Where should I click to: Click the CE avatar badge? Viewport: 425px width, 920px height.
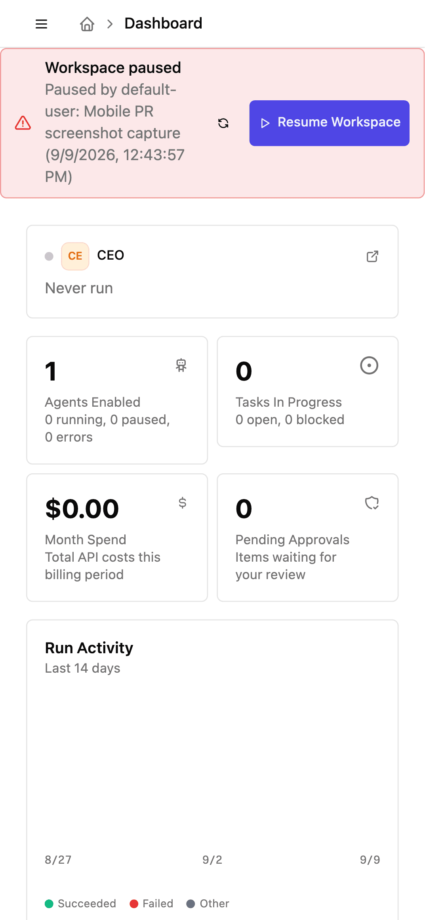coord(75,256)
